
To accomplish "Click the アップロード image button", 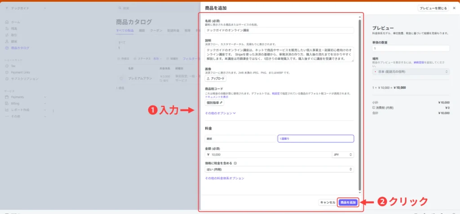I will 216,79.
